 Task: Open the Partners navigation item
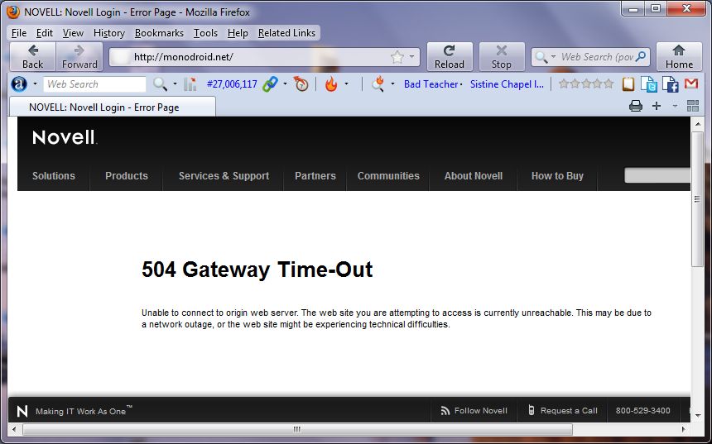[x=315, y=176]
